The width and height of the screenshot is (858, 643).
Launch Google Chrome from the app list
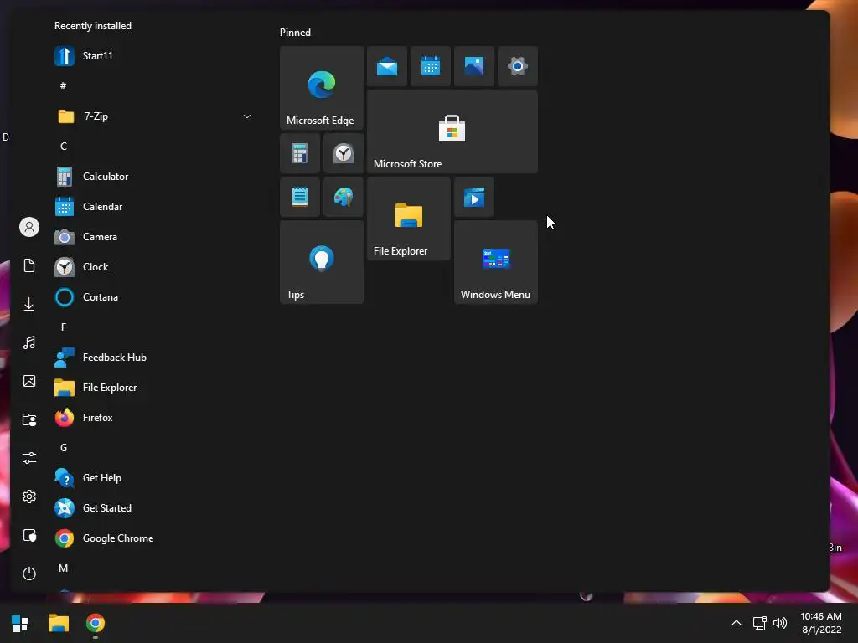click(x=154, y=538)
